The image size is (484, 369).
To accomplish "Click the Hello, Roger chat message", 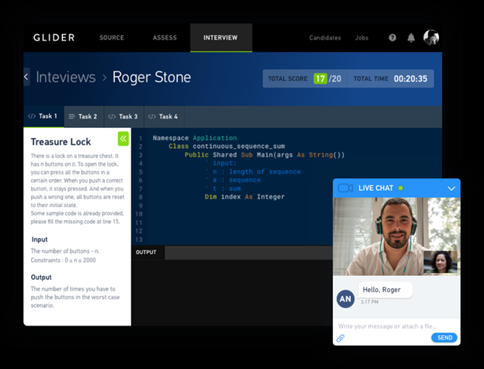I will coord(385,290).
